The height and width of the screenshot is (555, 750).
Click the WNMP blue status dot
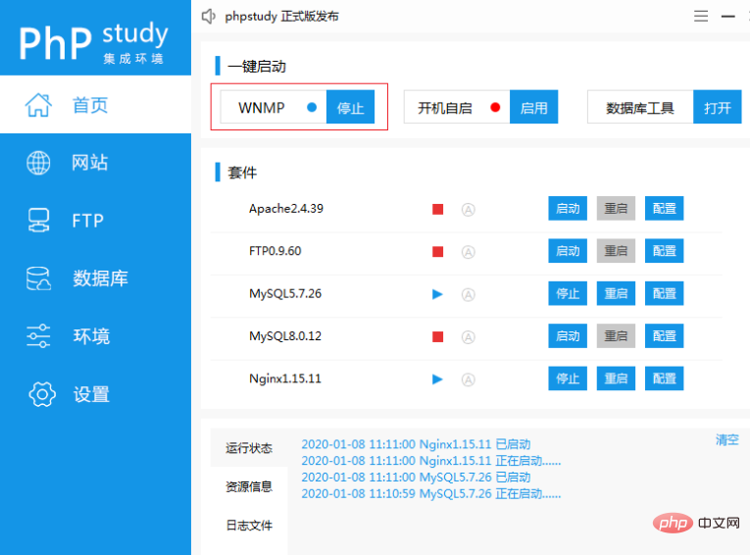point(312,107)
